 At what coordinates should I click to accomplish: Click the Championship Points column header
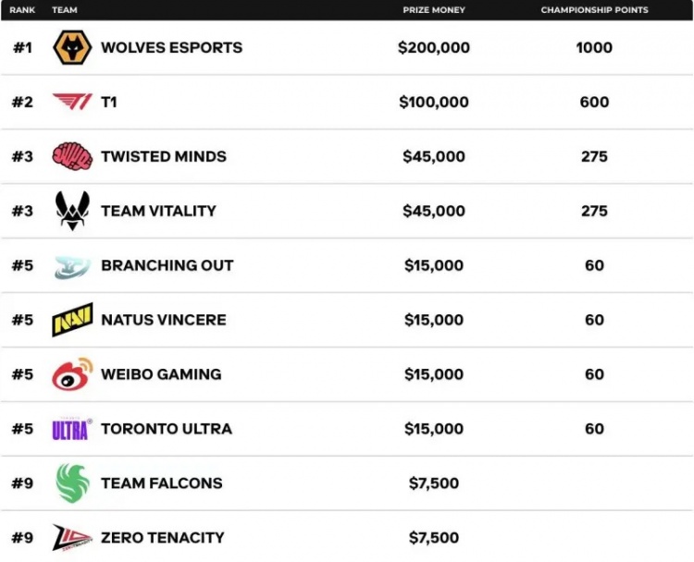tap(594, 10)
